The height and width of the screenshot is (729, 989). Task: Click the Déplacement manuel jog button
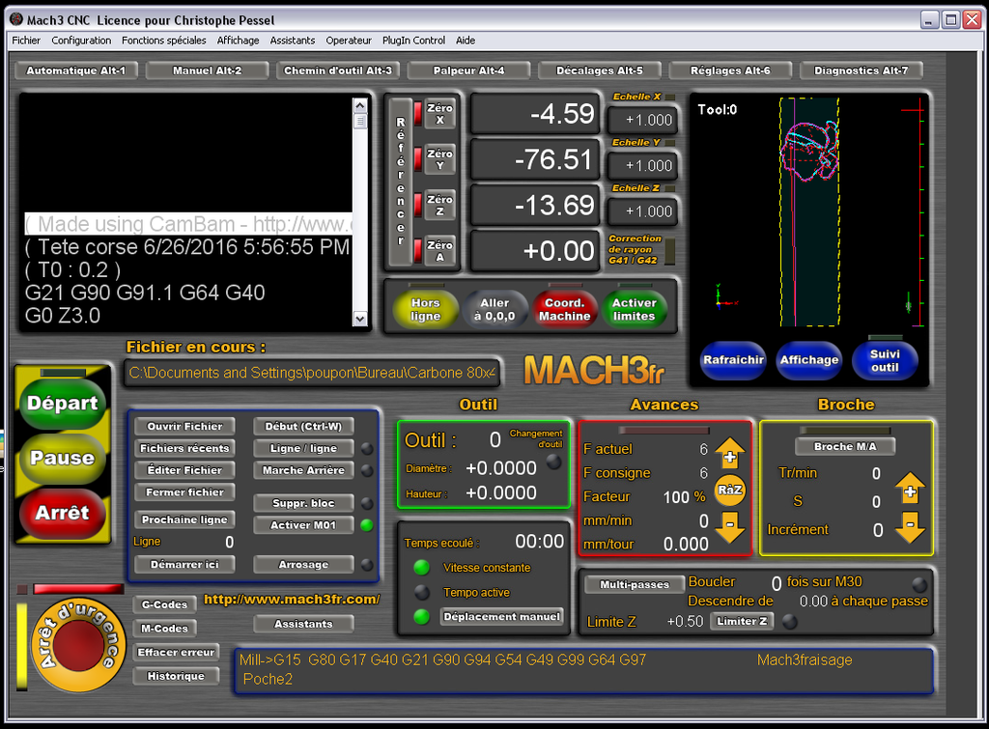tap(501, 617)
